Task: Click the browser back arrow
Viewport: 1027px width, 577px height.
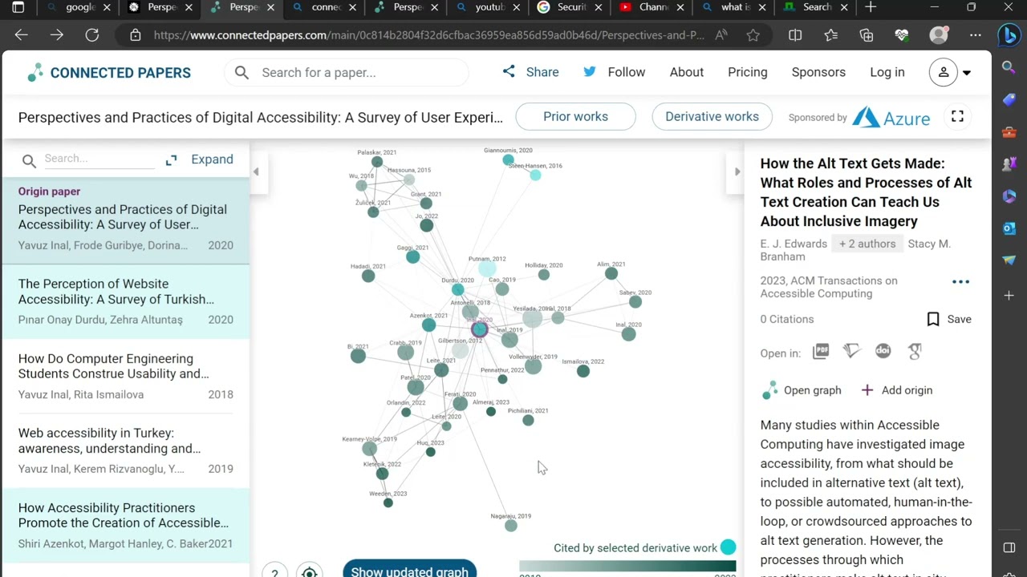Action: tap(21, 35)
